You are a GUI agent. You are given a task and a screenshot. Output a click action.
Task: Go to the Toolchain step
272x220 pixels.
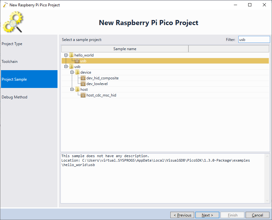(x=29, y=62)
